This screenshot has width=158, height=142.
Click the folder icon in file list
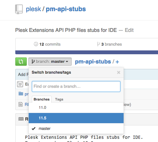coord(21,94)
